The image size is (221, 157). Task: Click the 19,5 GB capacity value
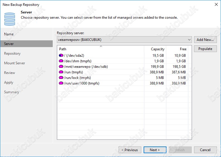(x=158, y=56)
